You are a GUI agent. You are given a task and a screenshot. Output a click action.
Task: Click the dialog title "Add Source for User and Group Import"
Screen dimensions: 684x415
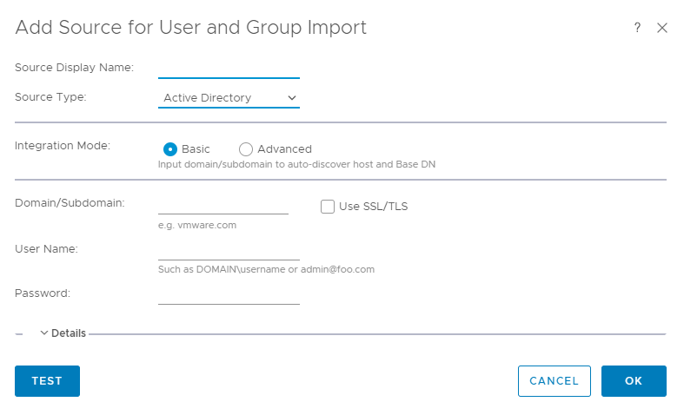(x=191, y=28)
